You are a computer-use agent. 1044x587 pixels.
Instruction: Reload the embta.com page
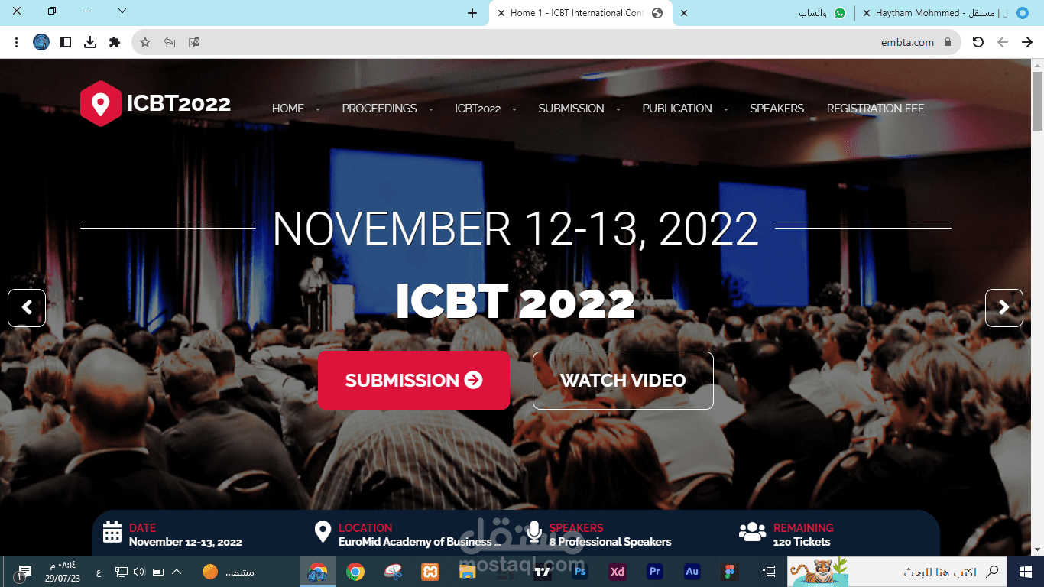[978, 42]
